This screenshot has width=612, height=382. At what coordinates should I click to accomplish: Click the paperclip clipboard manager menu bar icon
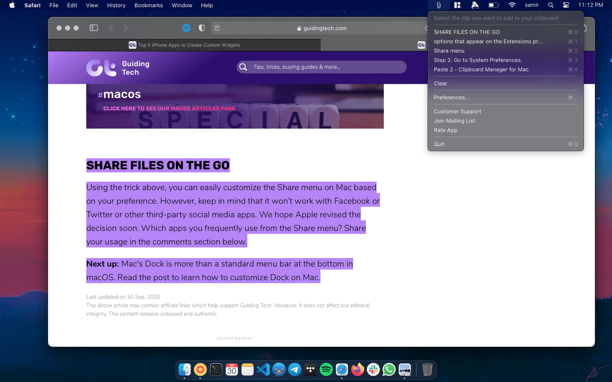click(438, 5)
